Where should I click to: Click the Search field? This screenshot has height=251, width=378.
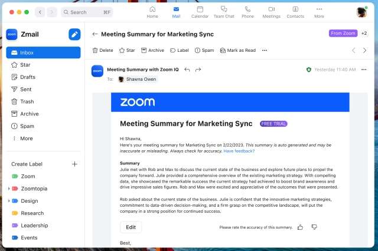click(x=87, y=12)
